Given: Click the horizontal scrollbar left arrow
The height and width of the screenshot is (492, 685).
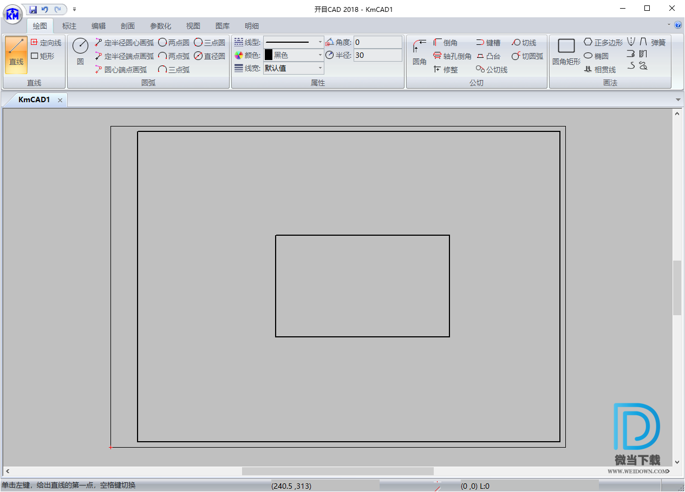Looking at the screenshot, I should point(8,471).
